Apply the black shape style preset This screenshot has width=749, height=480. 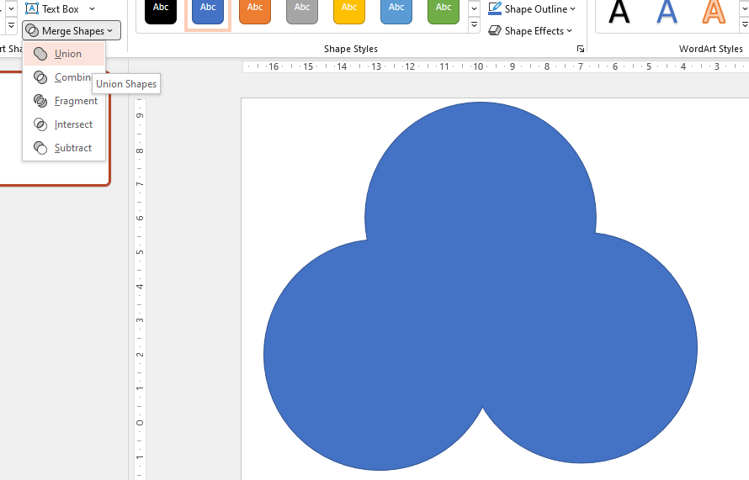tap(161, 9)
